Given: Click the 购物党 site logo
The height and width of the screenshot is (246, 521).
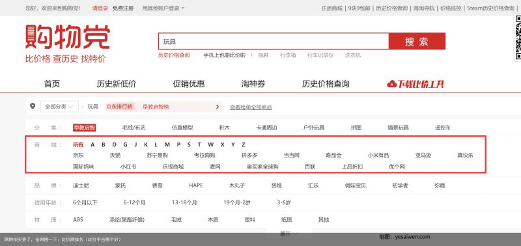Looking at the screenshot, I should pyautogui.click(x=68, y=37).
